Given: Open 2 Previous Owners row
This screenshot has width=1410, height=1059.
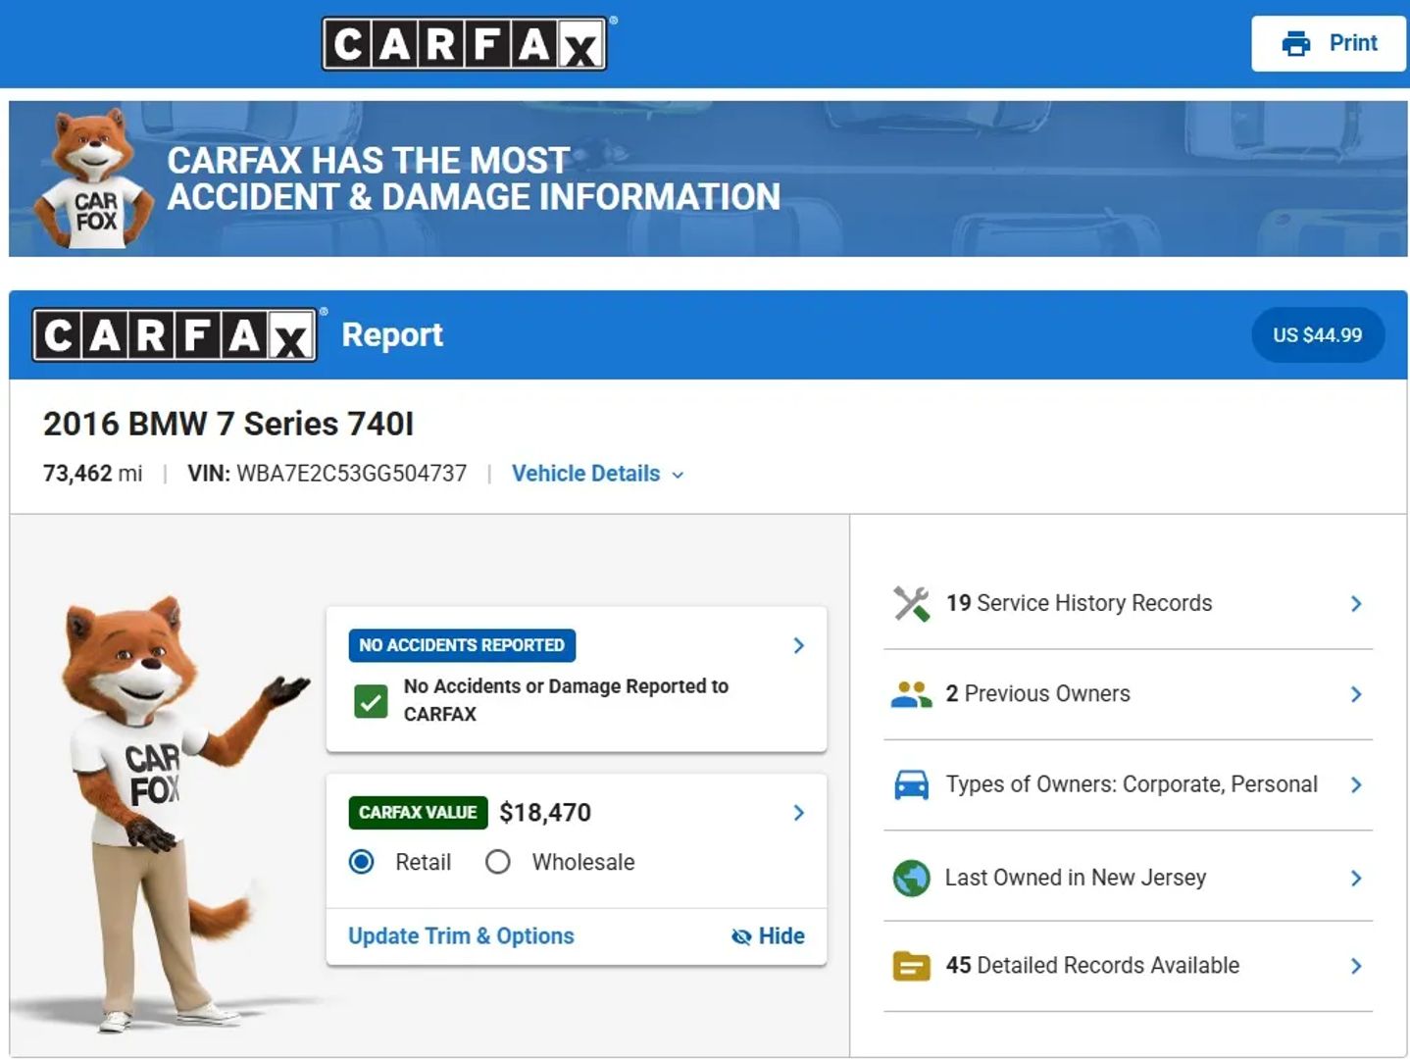Looking at the screenshot, I should coord(1128,694).
